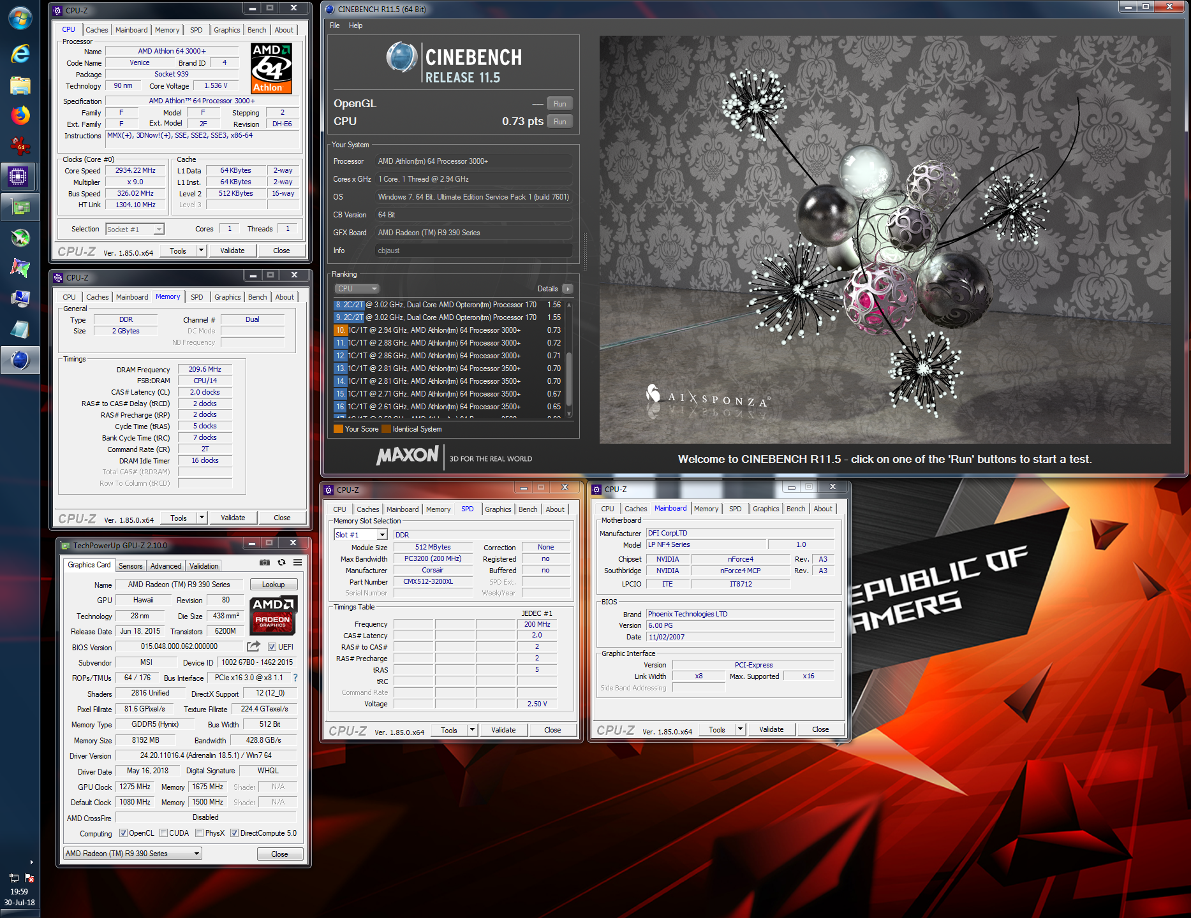Toggle the OpenCL checkbox
The width and height of the screenshot is (1191, 918).
coord(123,833)
